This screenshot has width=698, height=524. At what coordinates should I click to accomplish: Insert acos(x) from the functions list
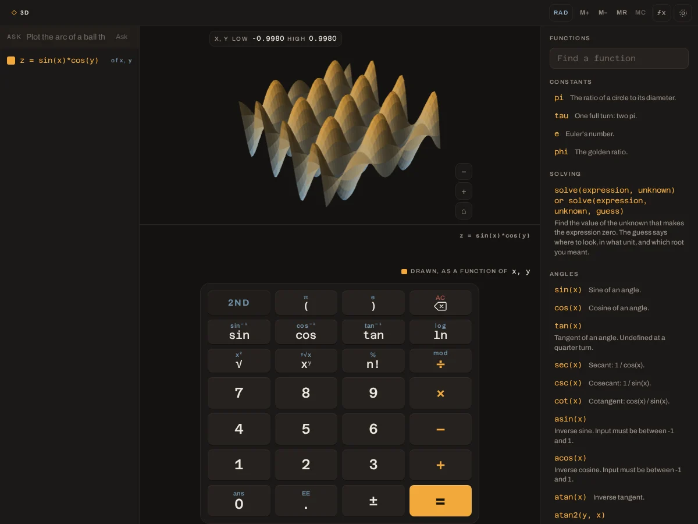tap(619, 468)
